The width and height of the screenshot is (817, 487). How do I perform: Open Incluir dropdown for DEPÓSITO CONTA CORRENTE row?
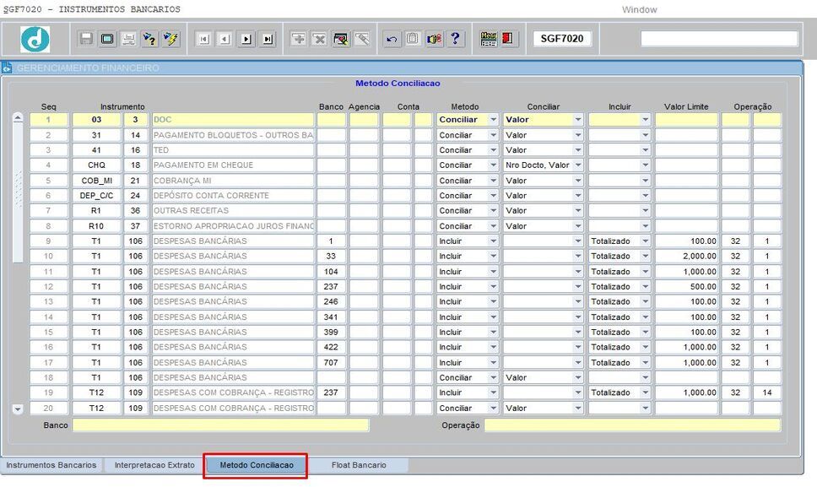click(645, 196)
